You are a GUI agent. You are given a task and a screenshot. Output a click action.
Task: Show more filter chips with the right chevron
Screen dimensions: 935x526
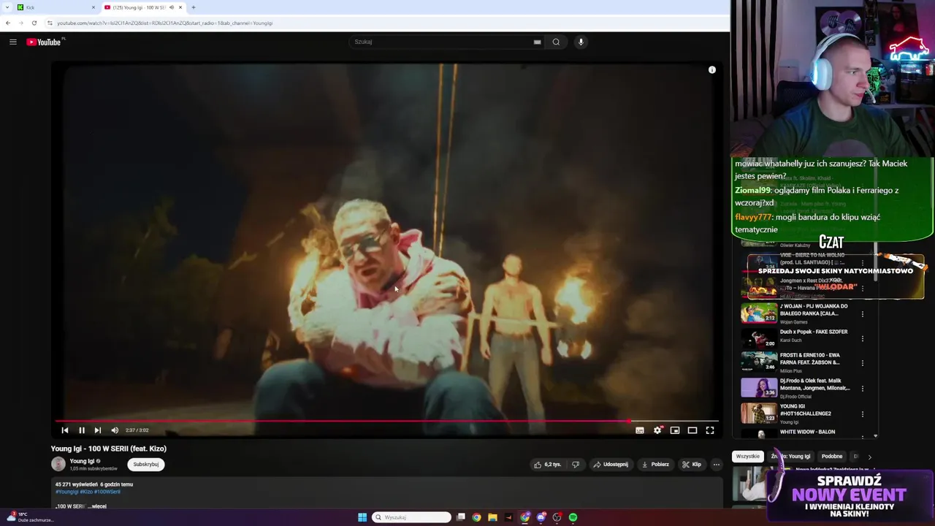pos(869,457)
